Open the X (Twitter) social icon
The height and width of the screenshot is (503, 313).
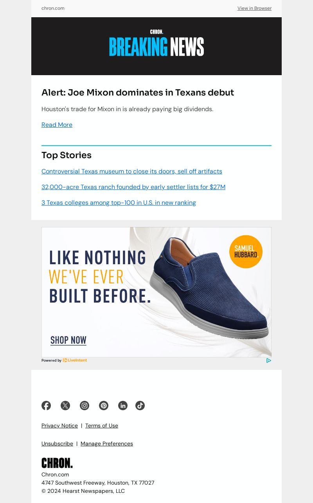pos(65,406)
